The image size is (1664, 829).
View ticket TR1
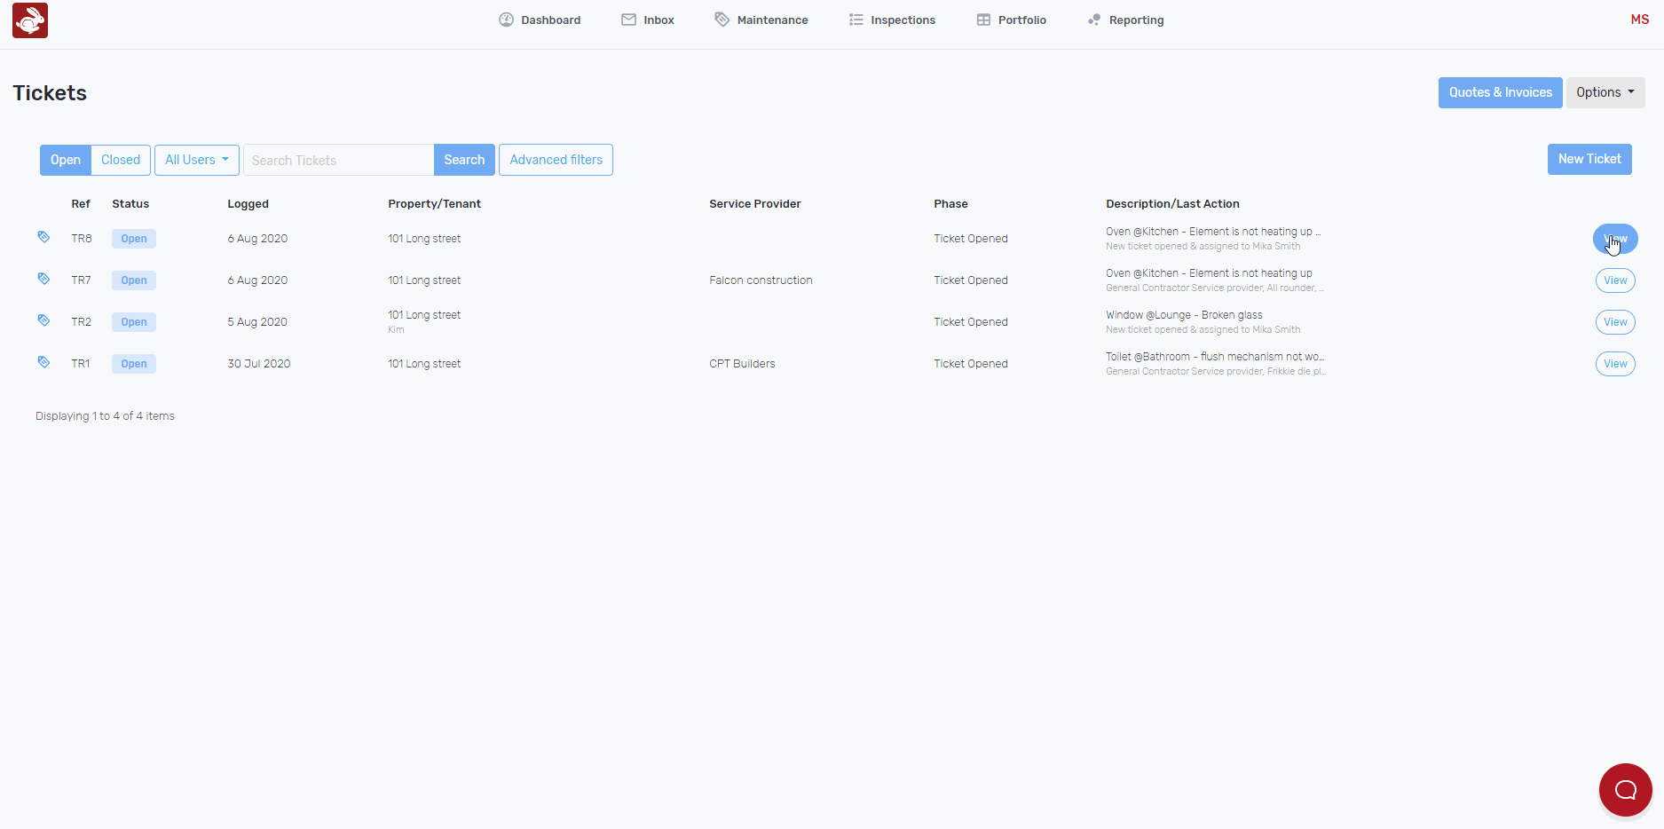1615,364
